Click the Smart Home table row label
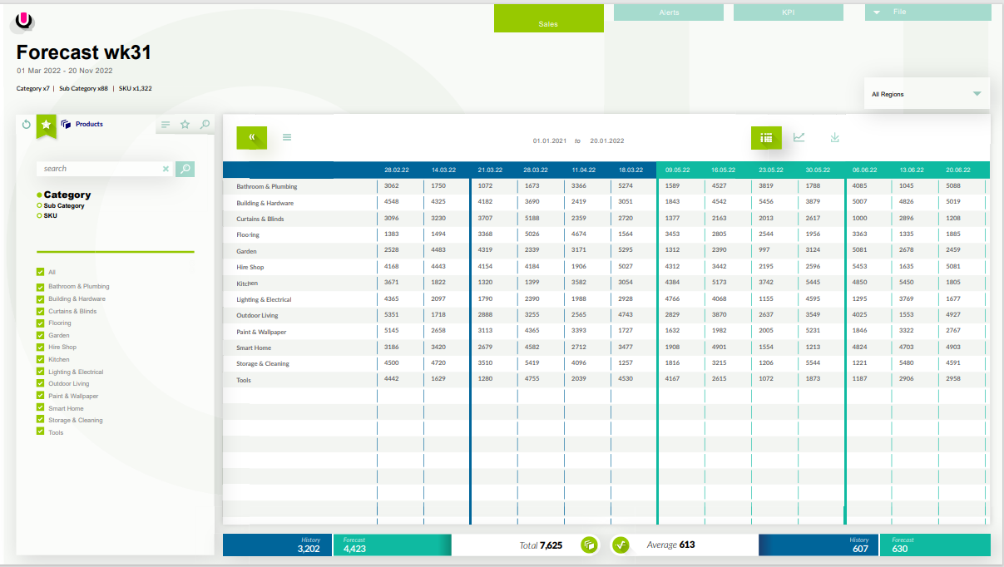The width and height of the screenshot is (1004, 567). [255, 348]
